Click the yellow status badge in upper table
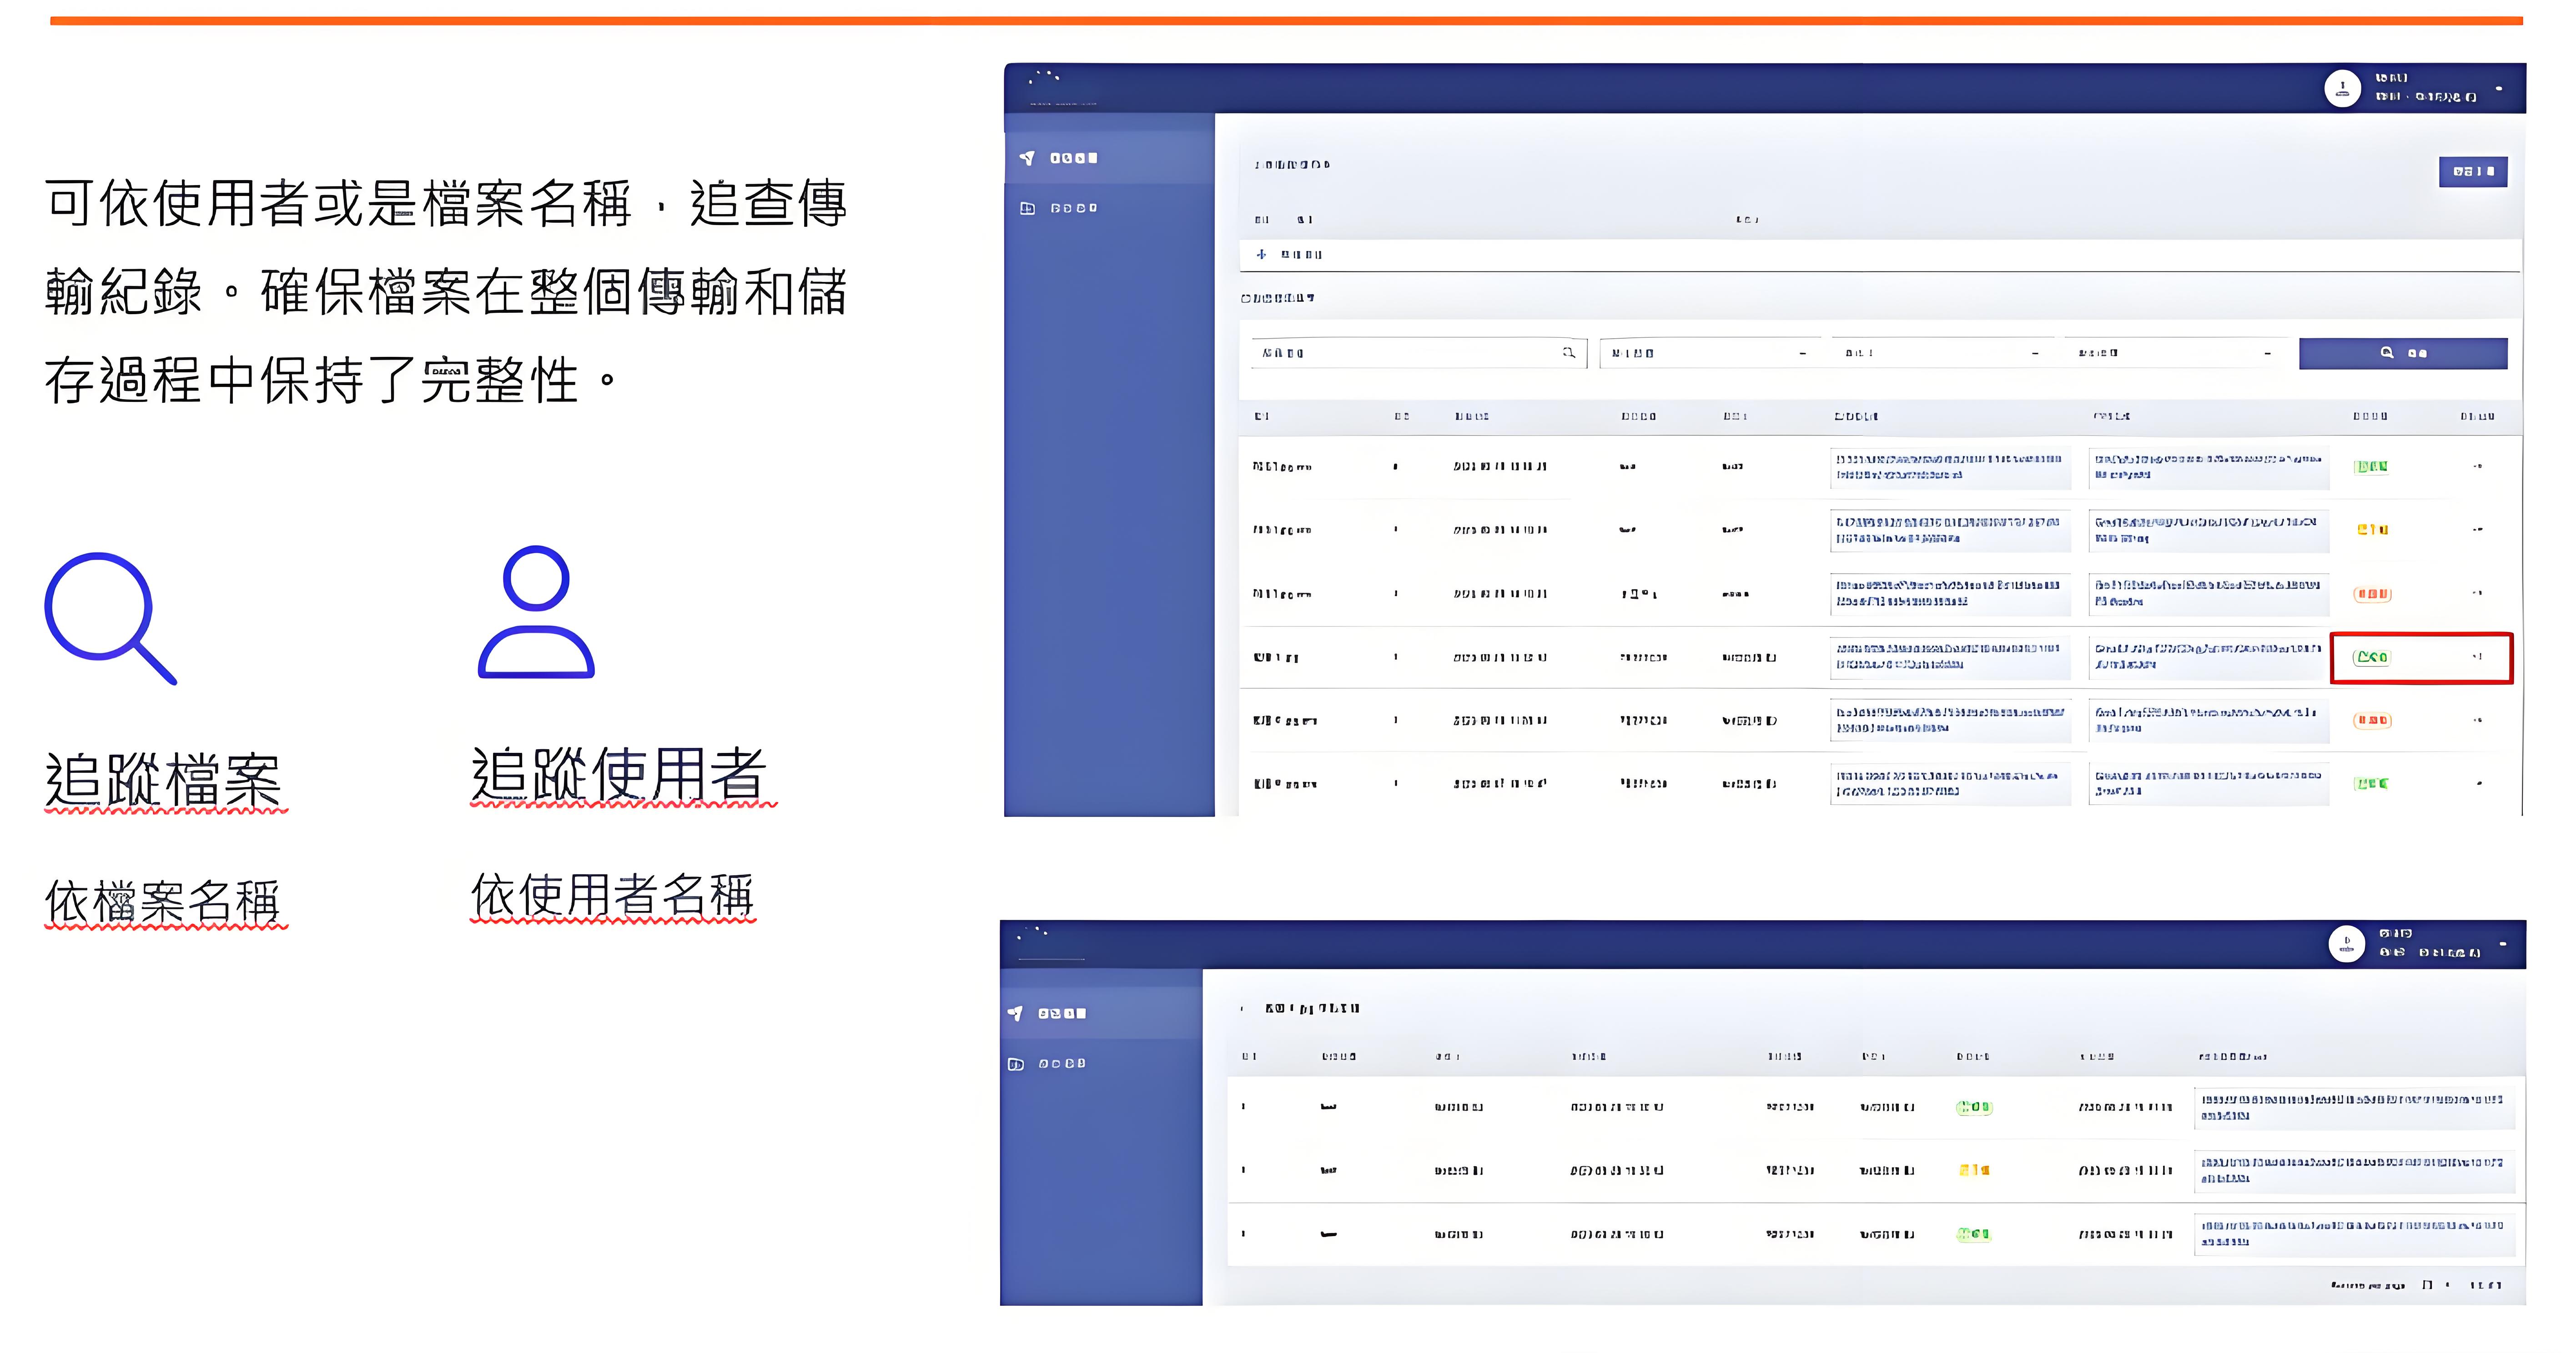Screen dimensions: 2576x1353 2372,530
